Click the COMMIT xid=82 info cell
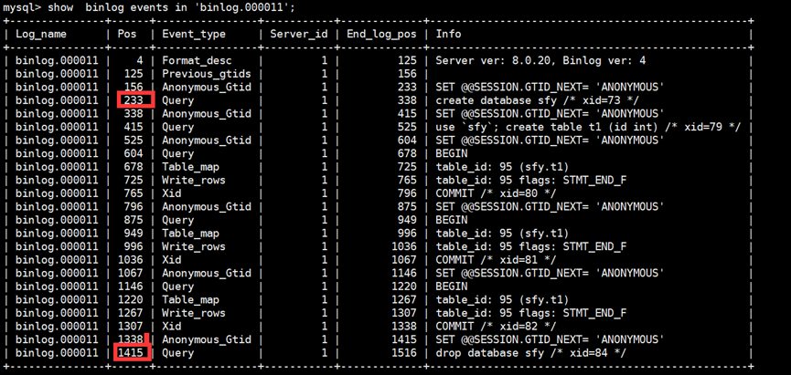Screen dimensions: 791x375 pyautogui.click(x=496, y=326)
